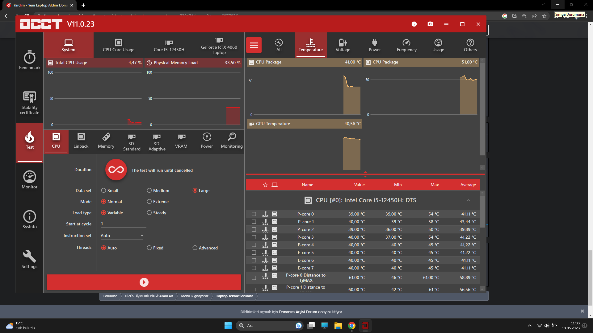Open File Explorer from the taskbar
The image size is (593, 333).
click(x=338, y=326)
